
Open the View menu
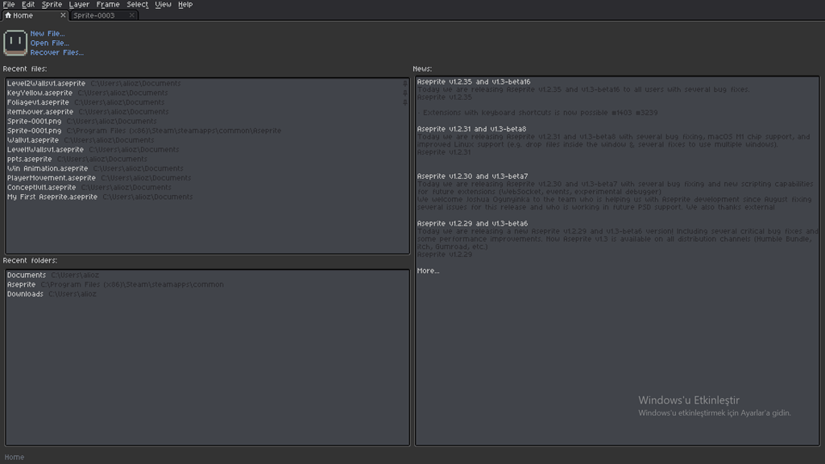[163, 4]
